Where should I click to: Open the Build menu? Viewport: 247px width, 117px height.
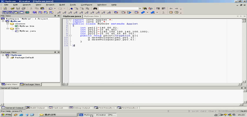[62, 5]
